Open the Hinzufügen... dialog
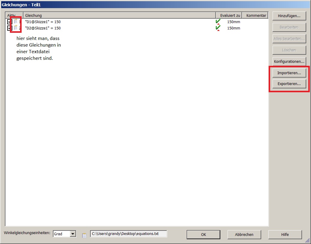Image resolution: width=311 pixels, height=244 pixels. pyautogui.click(x=289, y=16)
